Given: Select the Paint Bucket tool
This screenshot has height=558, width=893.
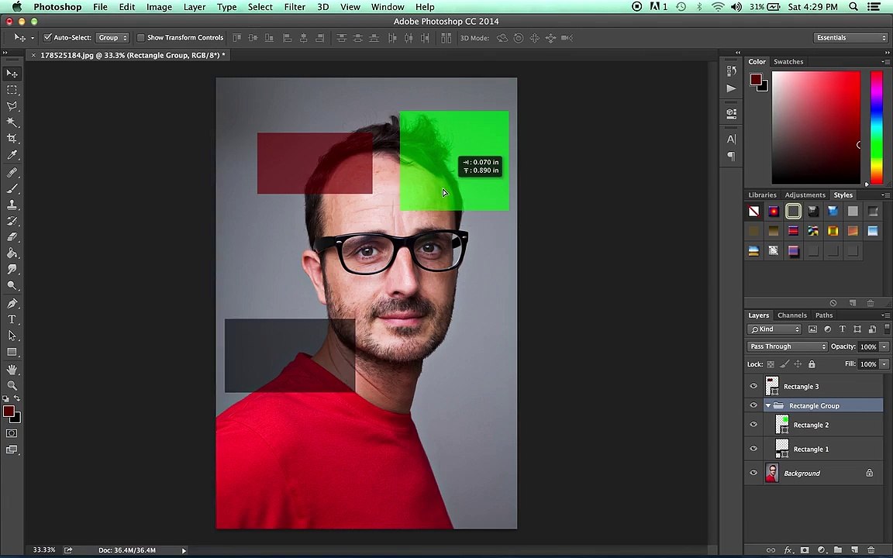Looking at the screenshot, I should (12, 253).
